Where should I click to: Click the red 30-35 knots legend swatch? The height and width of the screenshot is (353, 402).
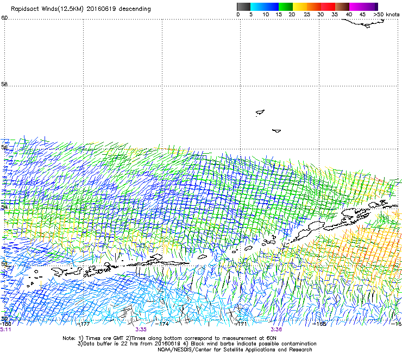tap(328, 7)
